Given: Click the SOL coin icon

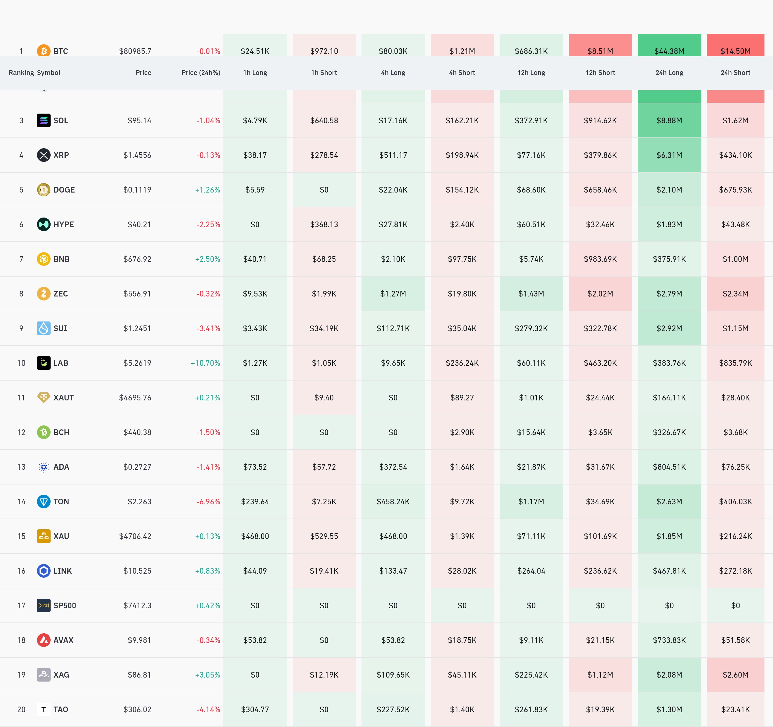Looking at the screenshot, I should pyautogui.click(x=43, y=120).
